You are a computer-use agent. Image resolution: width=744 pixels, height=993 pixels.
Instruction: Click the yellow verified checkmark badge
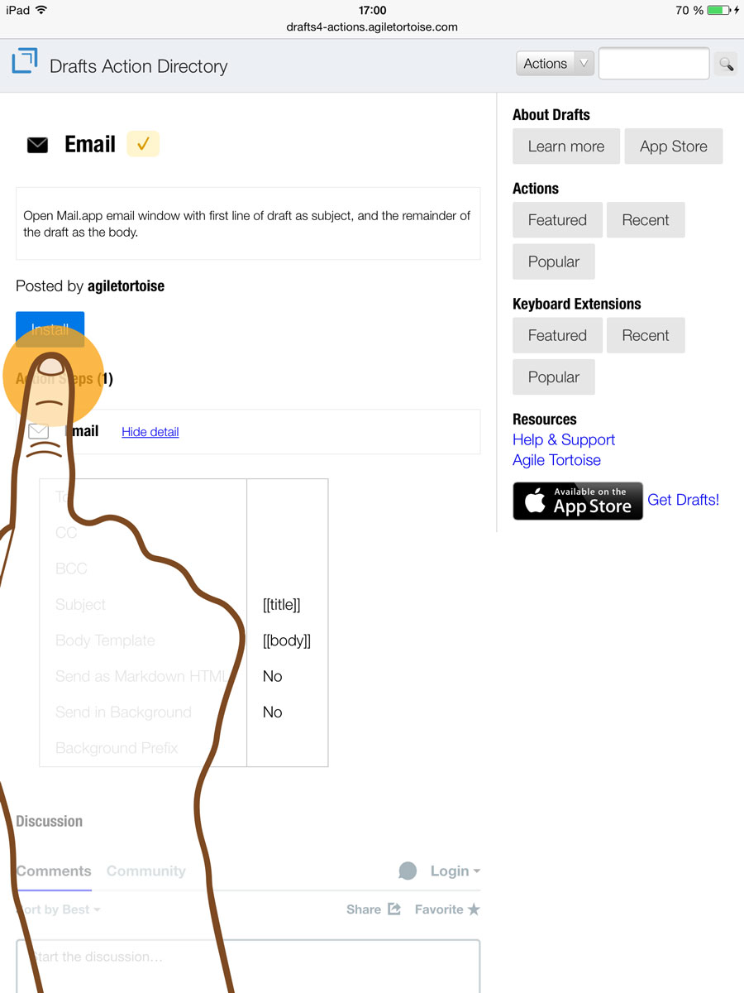pyautogui.click(x=143, y=144)
